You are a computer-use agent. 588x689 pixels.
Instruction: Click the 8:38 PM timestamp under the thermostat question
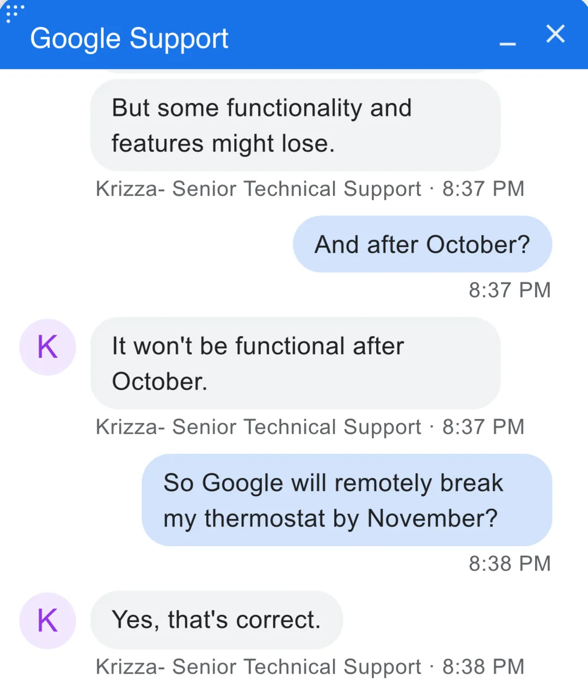tap(510, 564)
